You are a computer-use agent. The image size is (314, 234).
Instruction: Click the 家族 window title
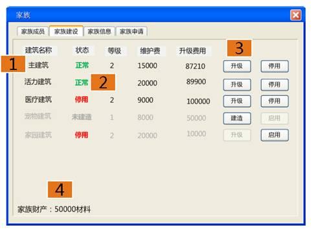[23, 15]
